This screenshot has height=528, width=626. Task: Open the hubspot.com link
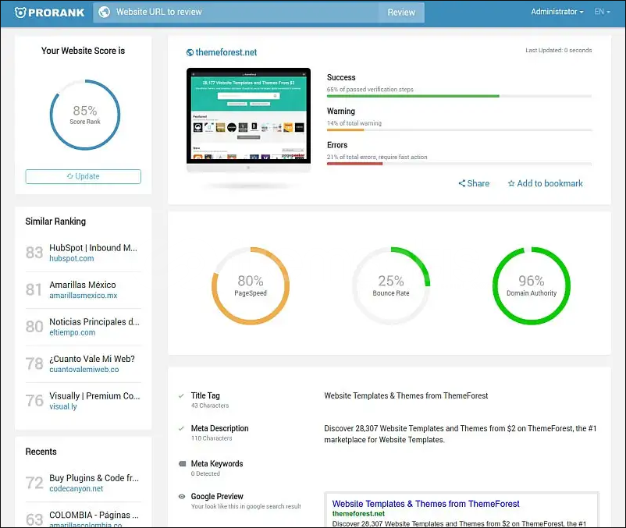pos(72,258)
